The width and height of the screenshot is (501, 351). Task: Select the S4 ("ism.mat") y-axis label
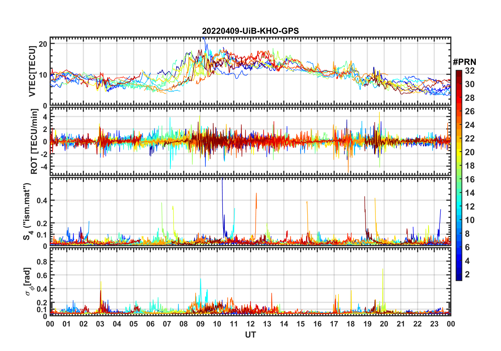click(x=27, y=212)
